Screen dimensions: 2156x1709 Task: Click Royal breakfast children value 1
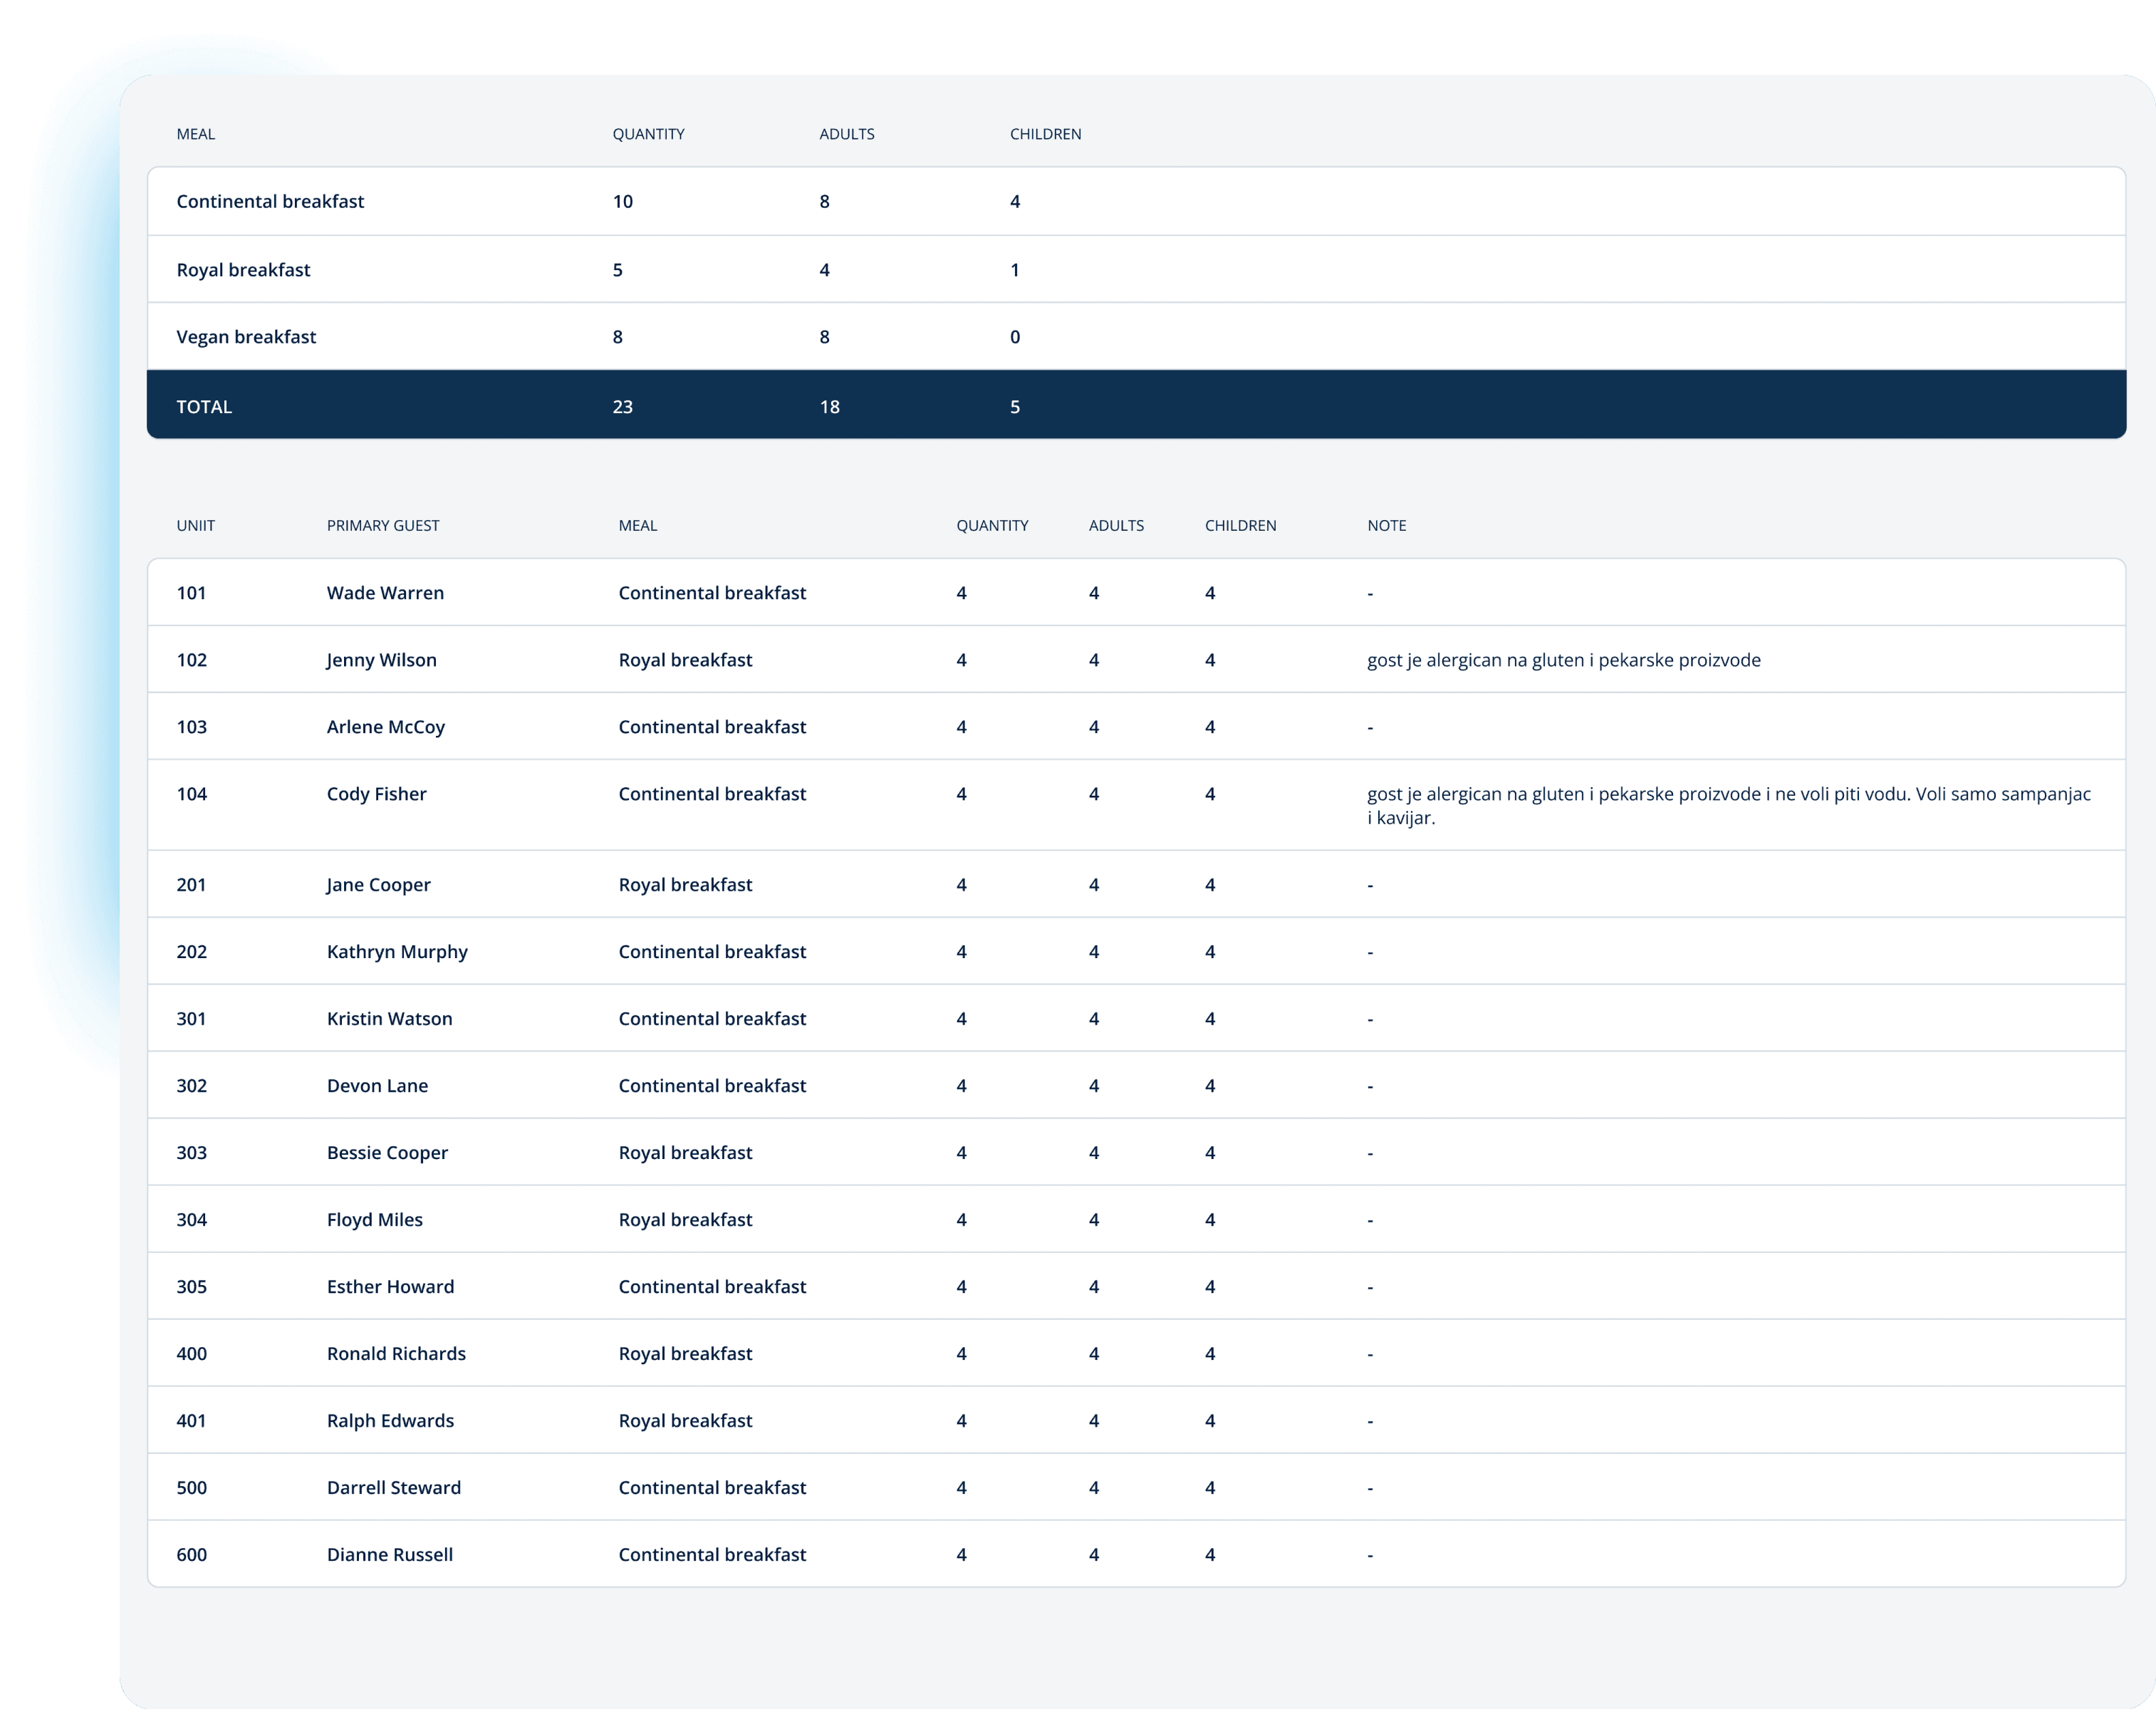(1014, 270)
